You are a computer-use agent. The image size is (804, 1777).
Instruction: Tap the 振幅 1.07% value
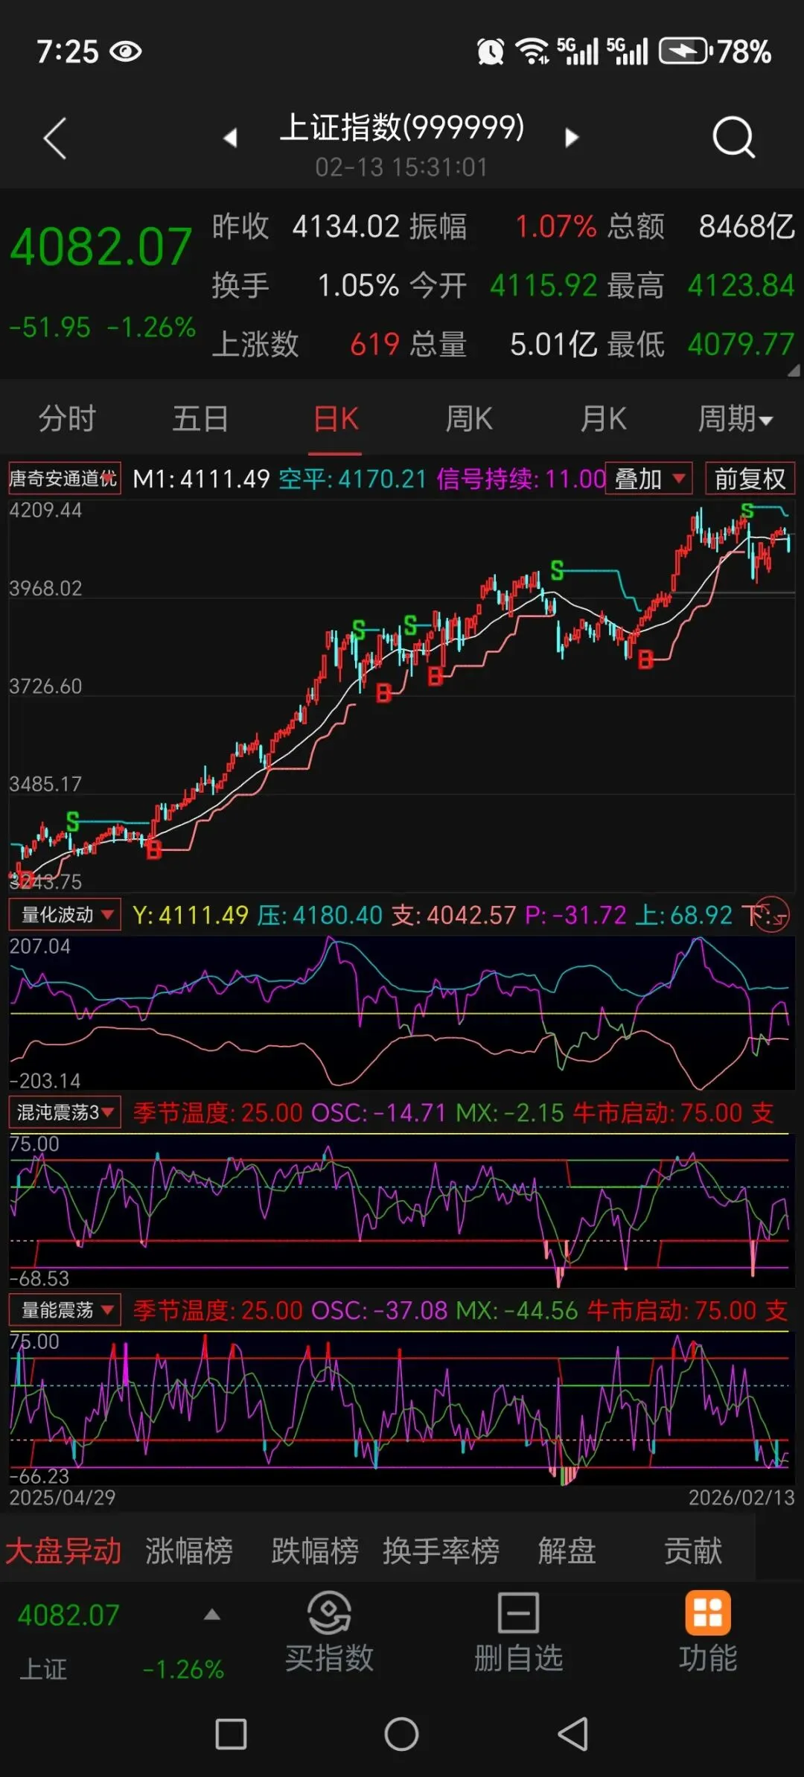pyautogui.click(x=555, y=226)
